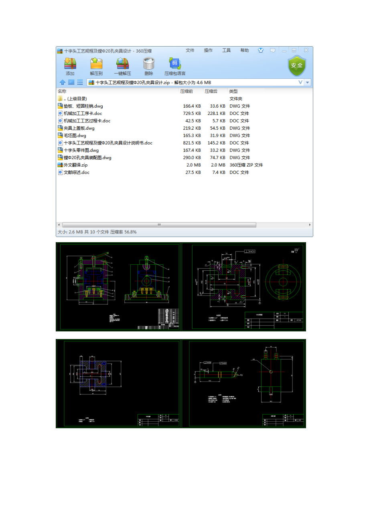Select the 十字头工艺规程...设计说明书.doc file

[184, 143]
